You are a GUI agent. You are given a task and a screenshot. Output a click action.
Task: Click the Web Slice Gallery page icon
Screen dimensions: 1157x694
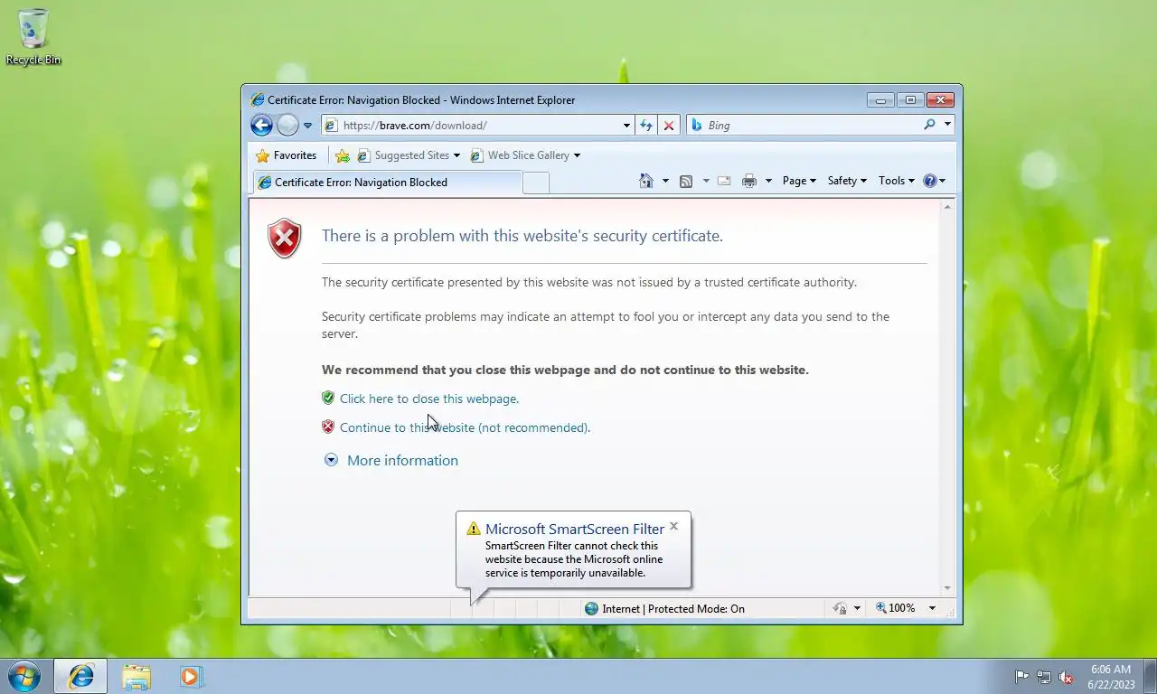point(476,155)
